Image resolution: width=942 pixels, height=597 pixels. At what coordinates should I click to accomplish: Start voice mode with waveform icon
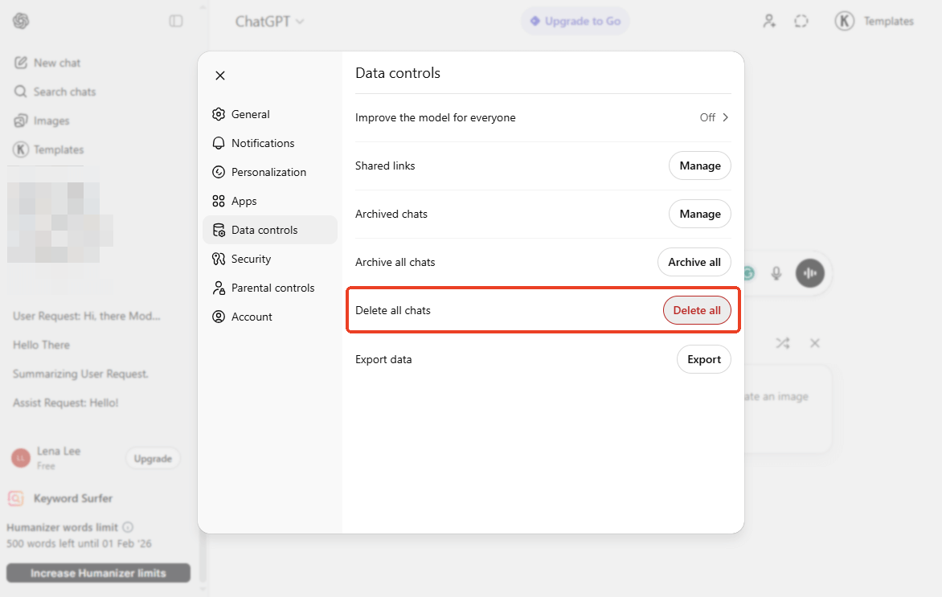tap(810, 273)
